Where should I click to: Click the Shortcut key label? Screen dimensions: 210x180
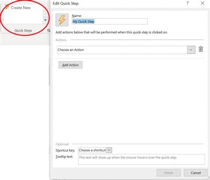[x=65, y=150]
